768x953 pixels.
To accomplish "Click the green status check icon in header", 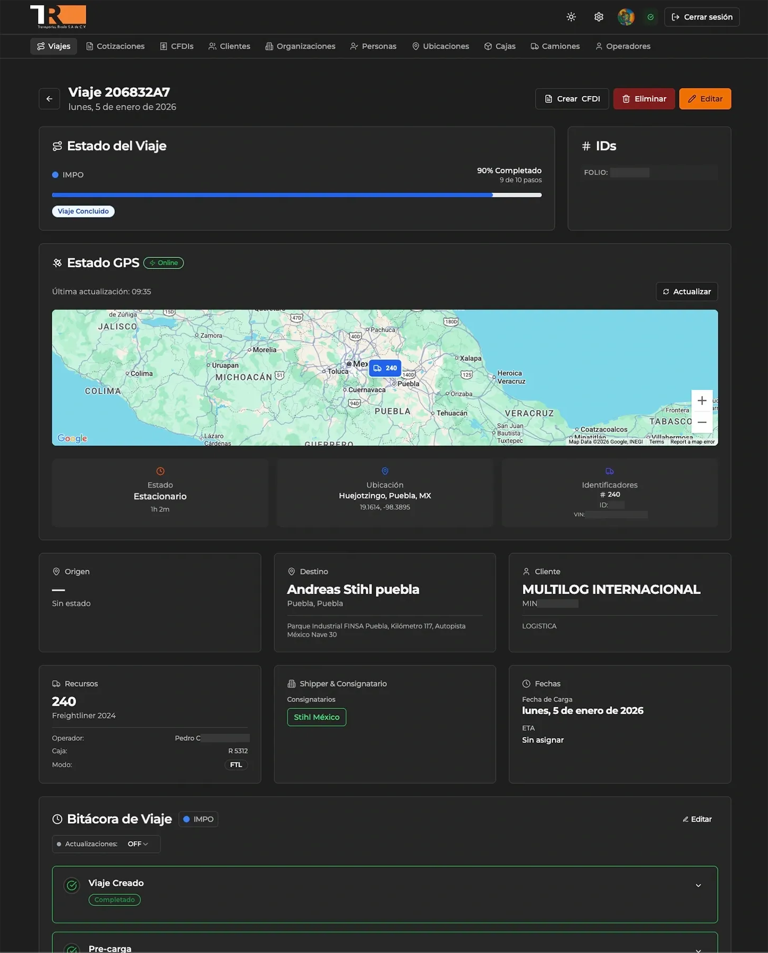I will (650, 17).
